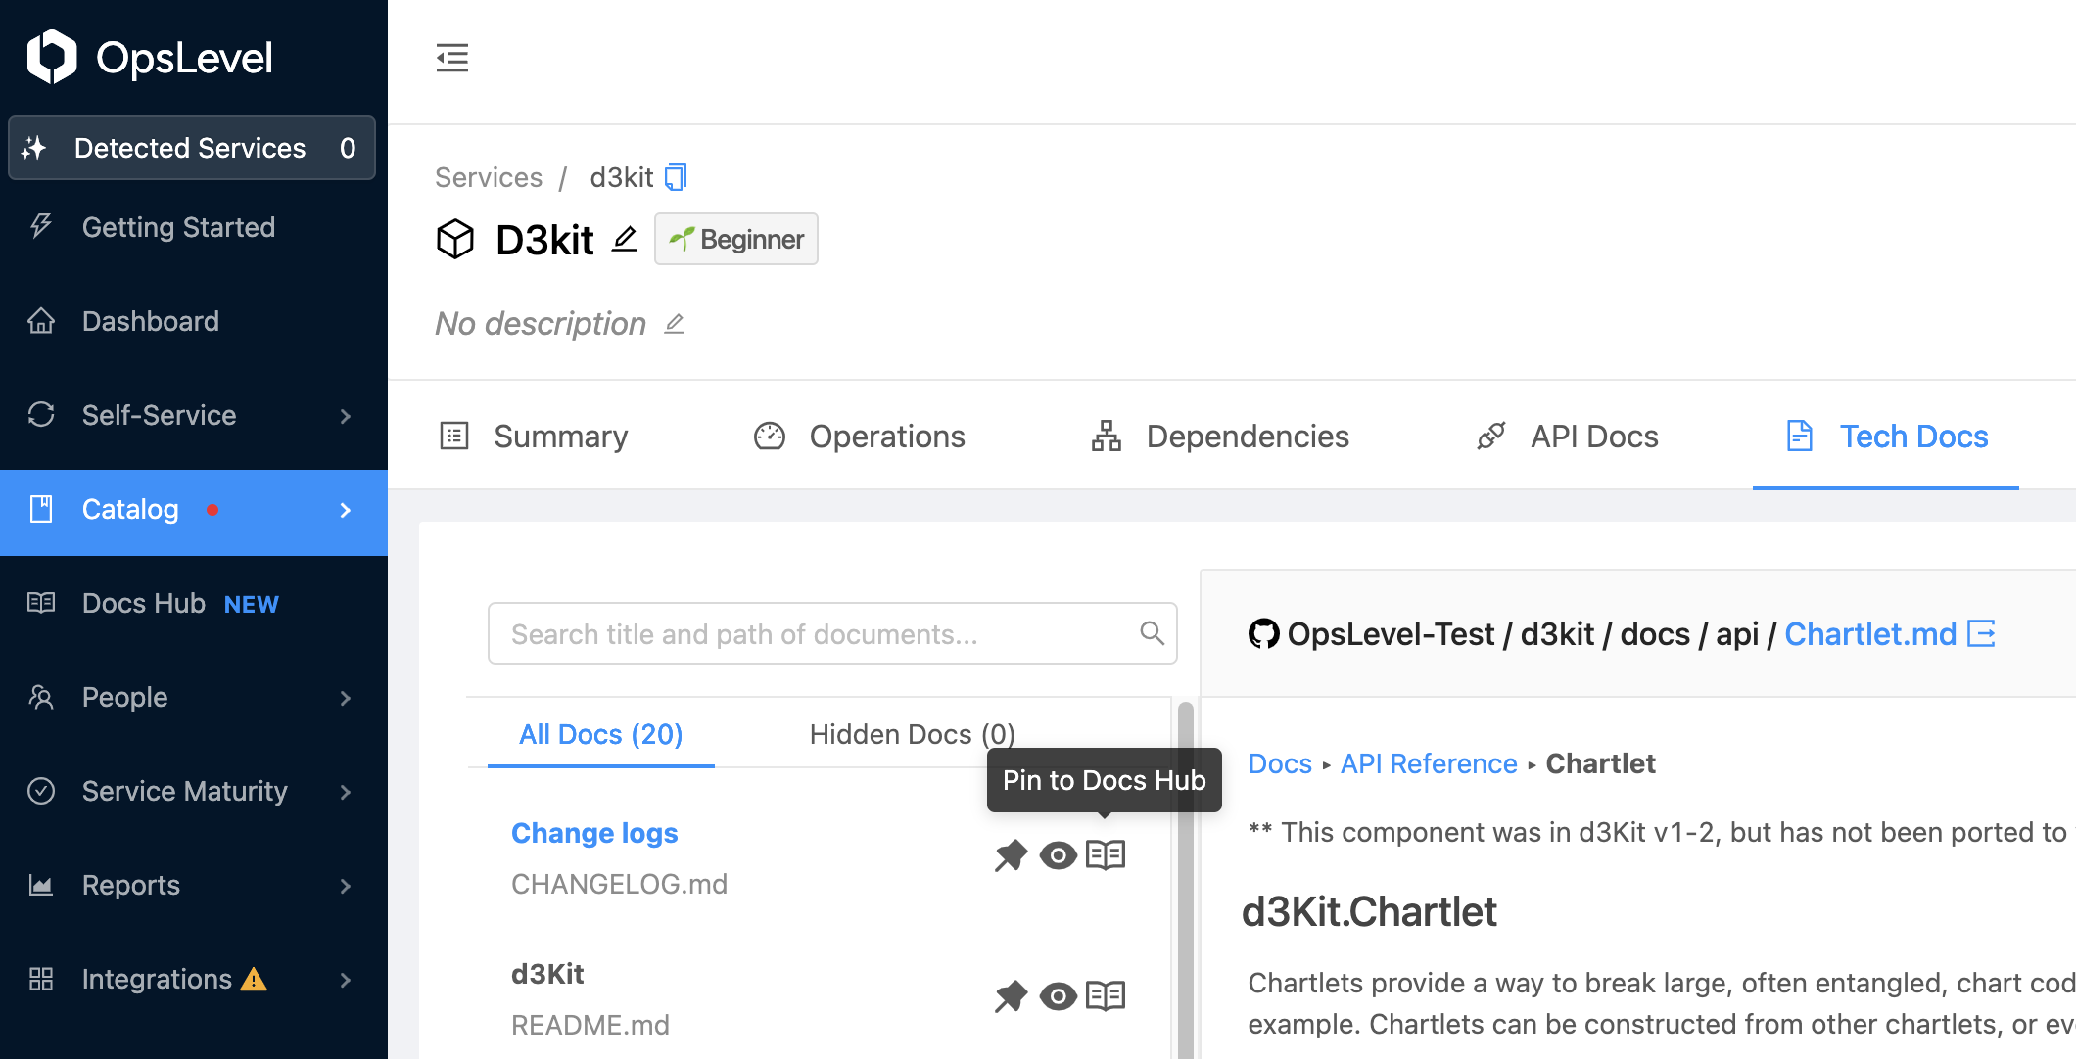Open the Services breadcrumb link
The image size is (2076, 1059).
tap(488, 177)
